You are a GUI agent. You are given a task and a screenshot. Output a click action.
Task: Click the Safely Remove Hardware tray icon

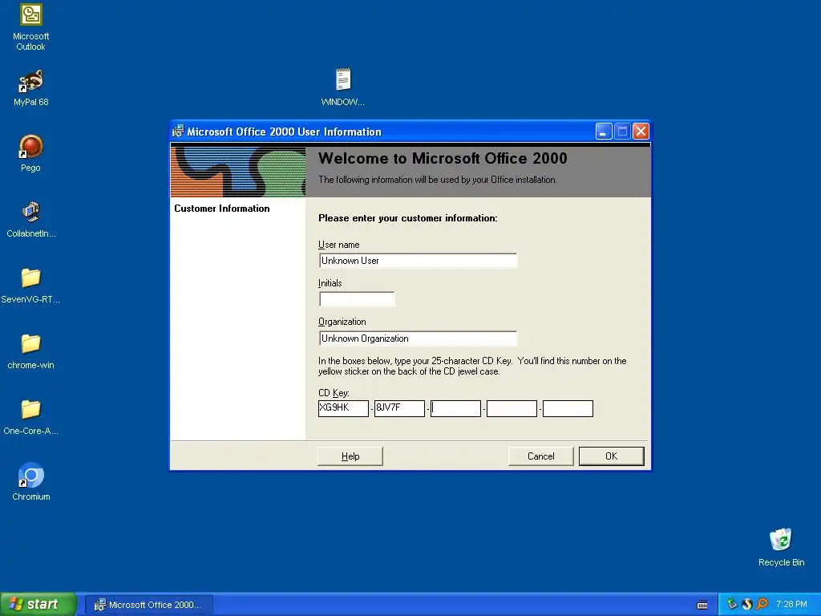pos(732,605)
